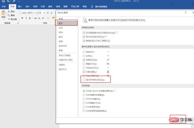Viewport: 194px width, 128px height.
Task: Select 常规 in the Word 选项 category list
Action: click(67, 19)
